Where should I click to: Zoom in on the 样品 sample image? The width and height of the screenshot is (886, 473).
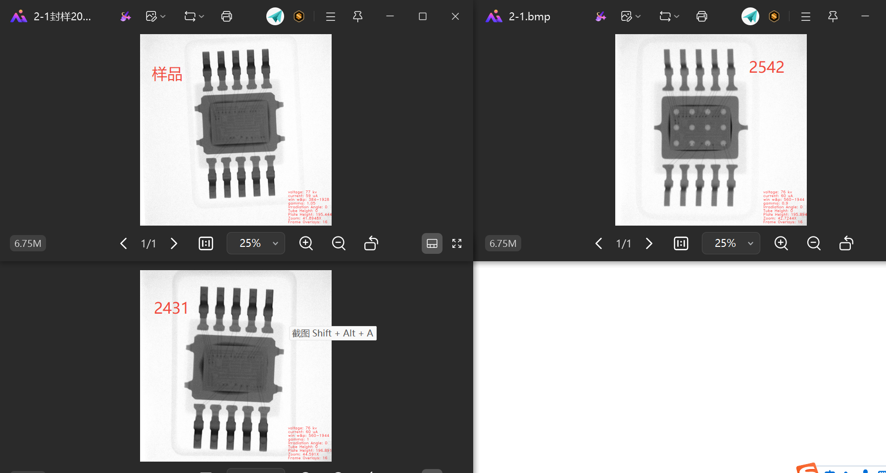[x=306, y=243]
